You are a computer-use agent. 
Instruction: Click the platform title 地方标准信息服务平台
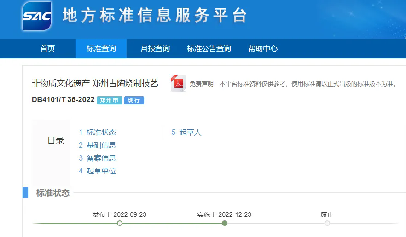[x=154, y=16]
